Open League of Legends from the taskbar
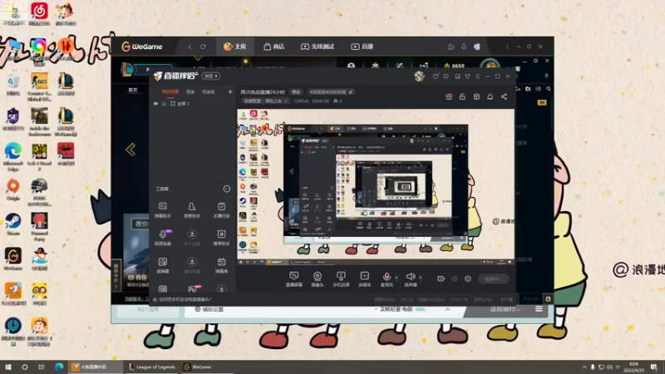This screenshot has width=665, height=374. [x=152, y=367]
